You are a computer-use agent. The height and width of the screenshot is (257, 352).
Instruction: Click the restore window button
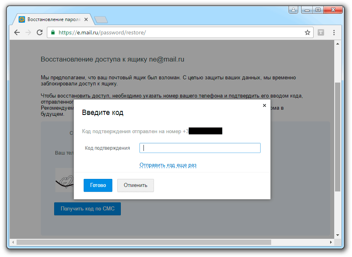click(318, 10)
